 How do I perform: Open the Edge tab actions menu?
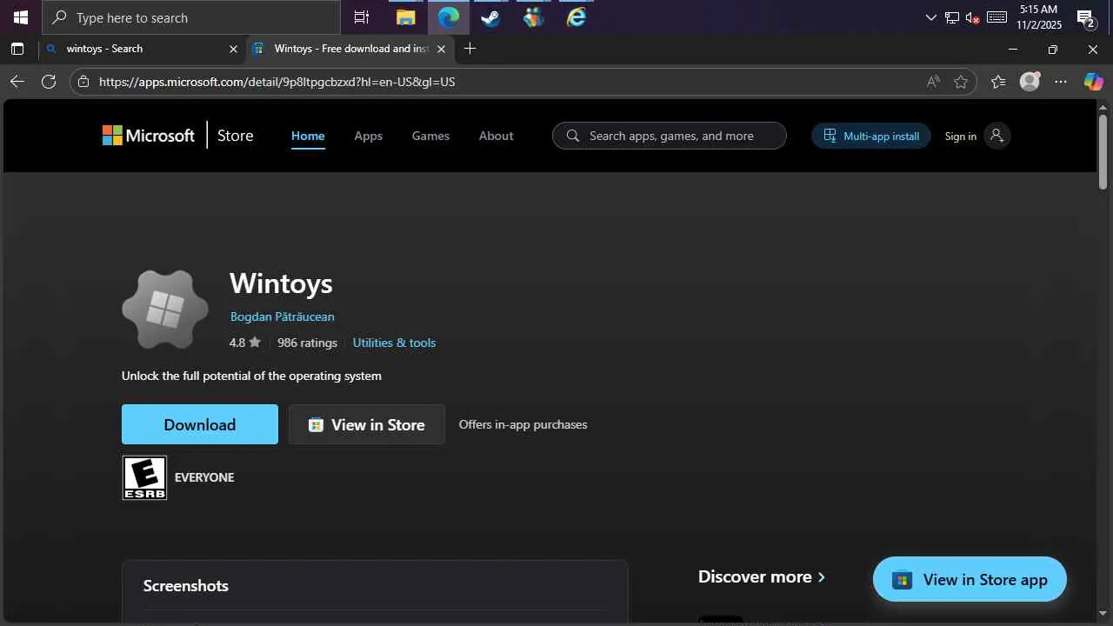[x=17, y=49]
